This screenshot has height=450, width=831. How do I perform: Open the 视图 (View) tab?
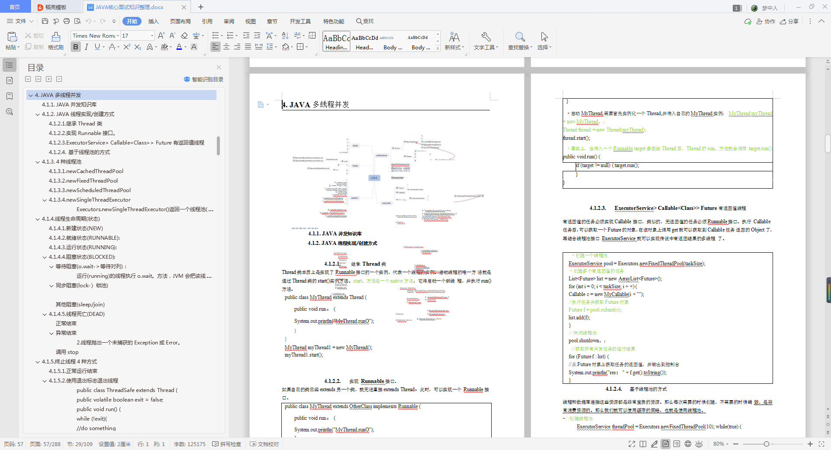(251, 21)
